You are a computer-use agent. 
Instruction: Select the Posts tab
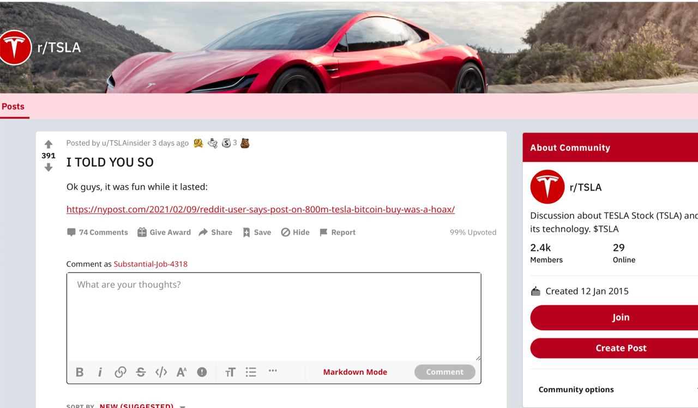(x=13, y=107)
